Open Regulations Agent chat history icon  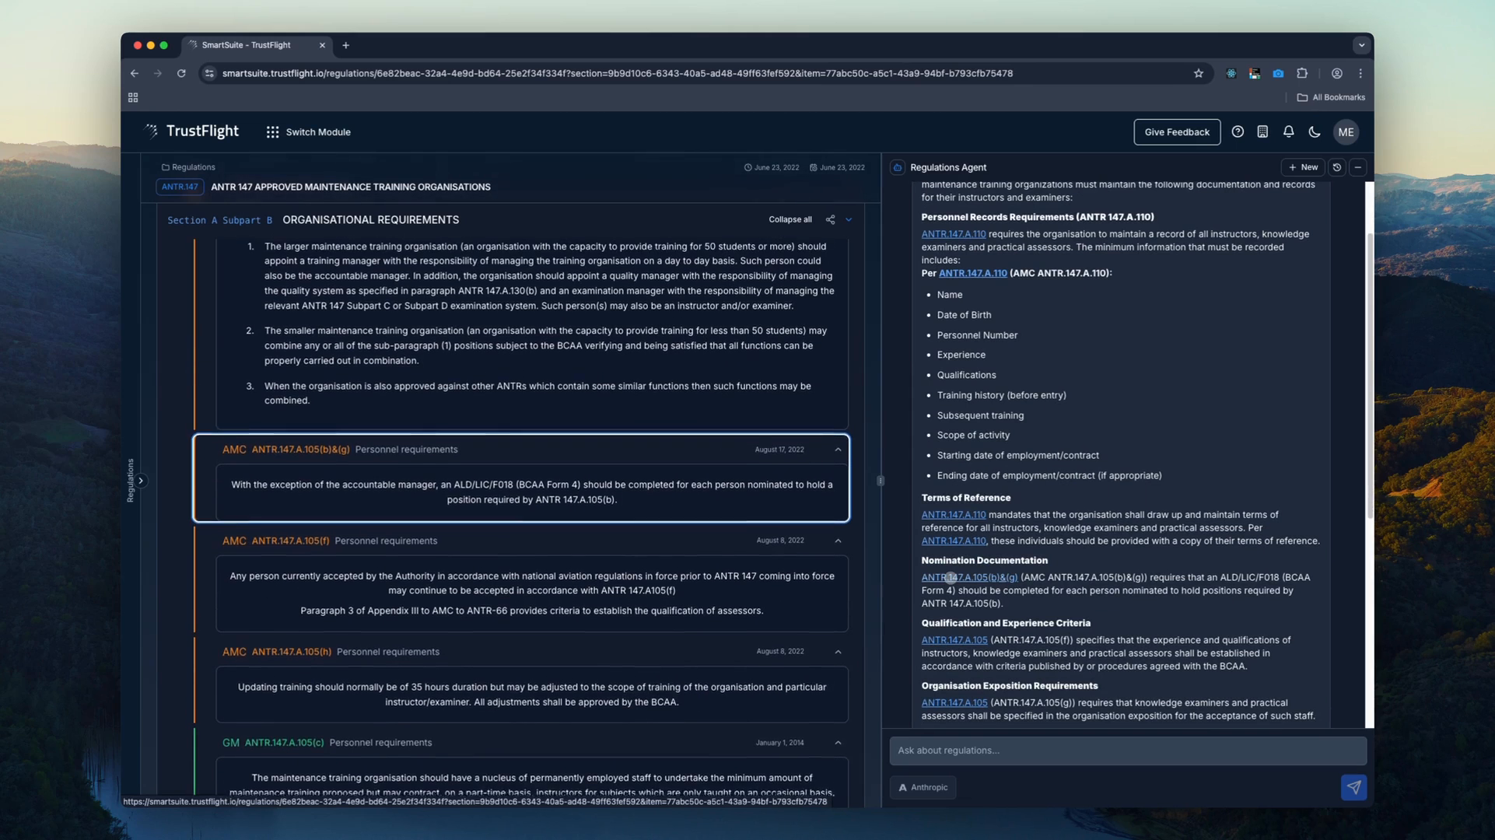pyautogui.click(x=1337, y=167)
